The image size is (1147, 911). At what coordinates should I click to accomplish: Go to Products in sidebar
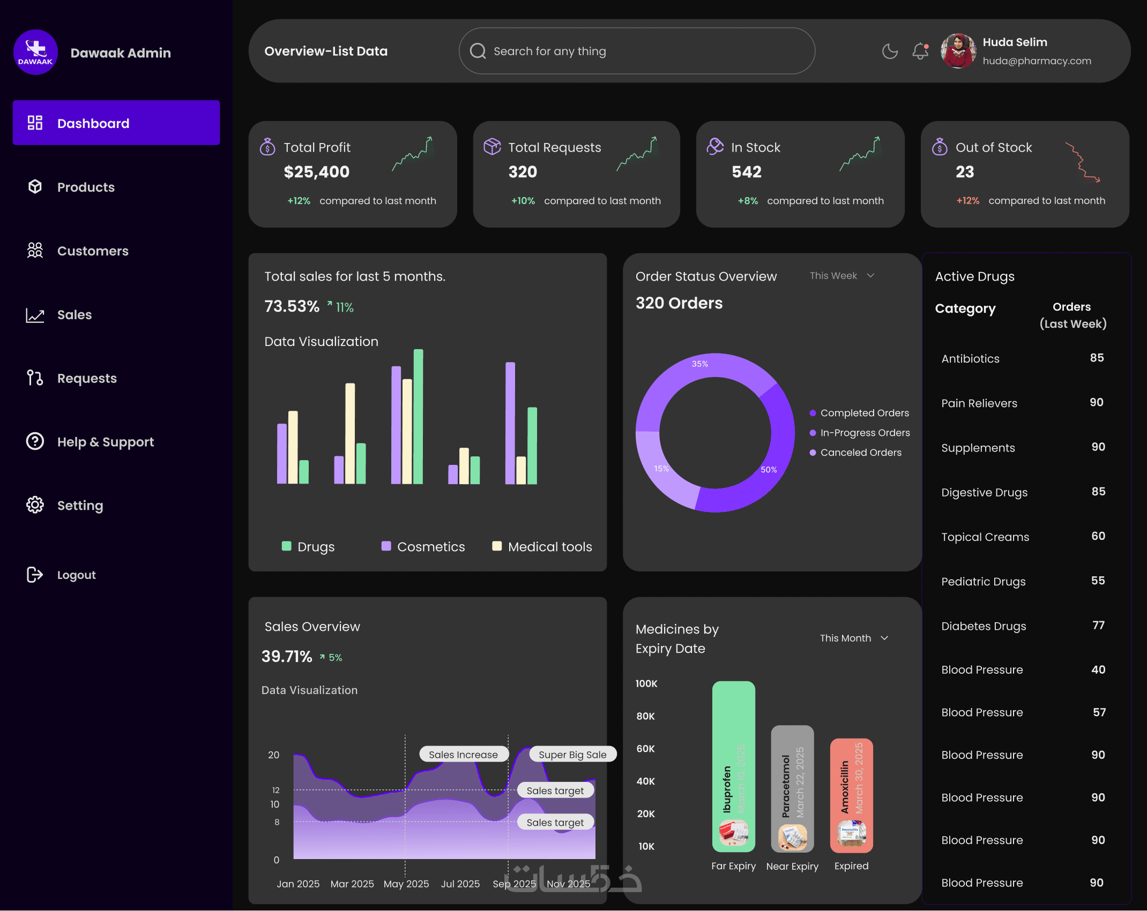86,187
